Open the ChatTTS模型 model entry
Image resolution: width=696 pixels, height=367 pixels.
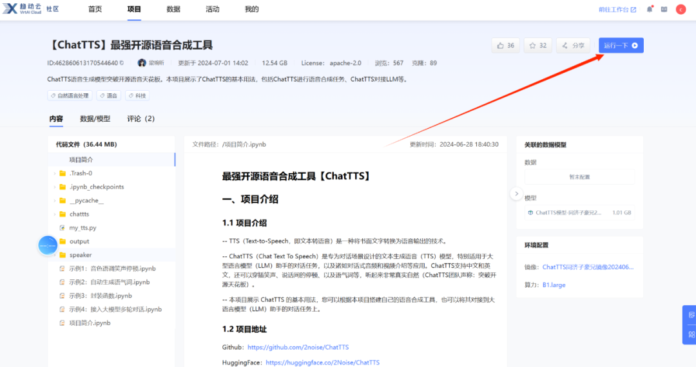pos(579,212)
